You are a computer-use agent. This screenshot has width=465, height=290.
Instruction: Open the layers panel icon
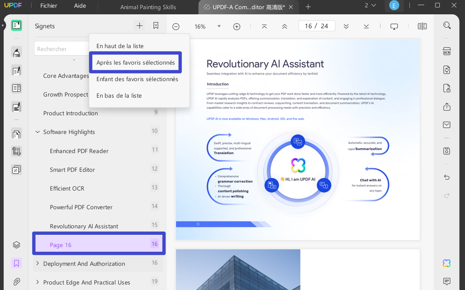tap(17, 245)
